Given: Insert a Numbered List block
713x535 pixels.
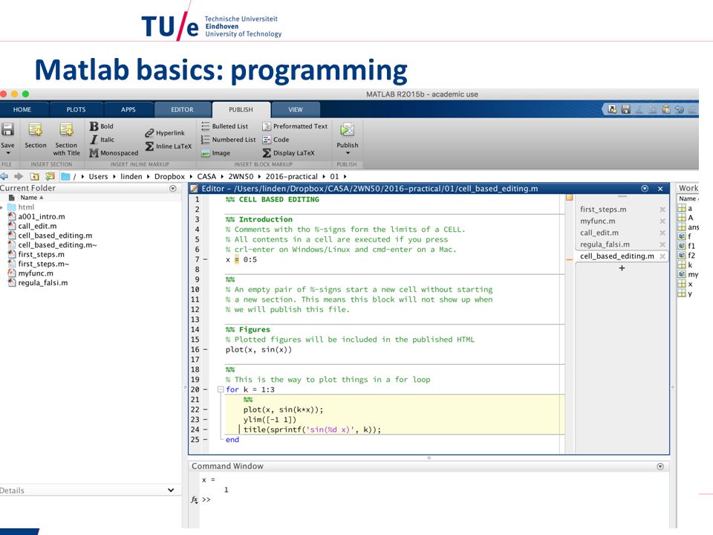Looking at the screenshot, I should pos(228,140).
